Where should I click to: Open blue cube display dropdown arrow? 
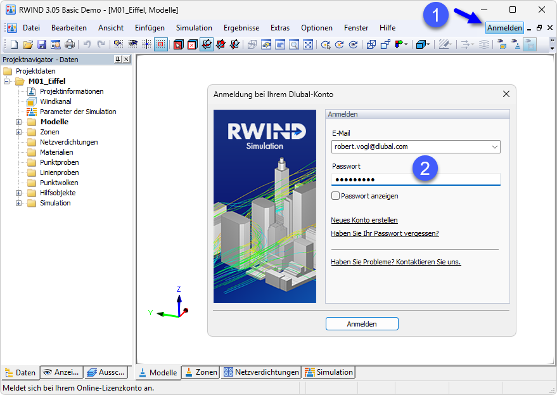click(428, 44)
